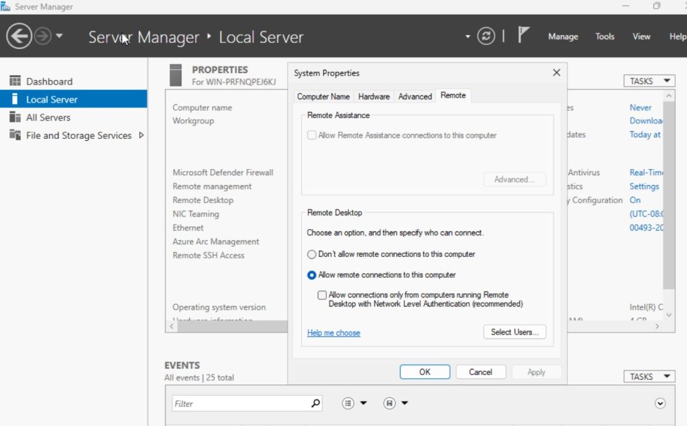Viewport: 687px width, 426px height.
Task: Open the Properties TASKS dropdown
Action: [648, 81]
